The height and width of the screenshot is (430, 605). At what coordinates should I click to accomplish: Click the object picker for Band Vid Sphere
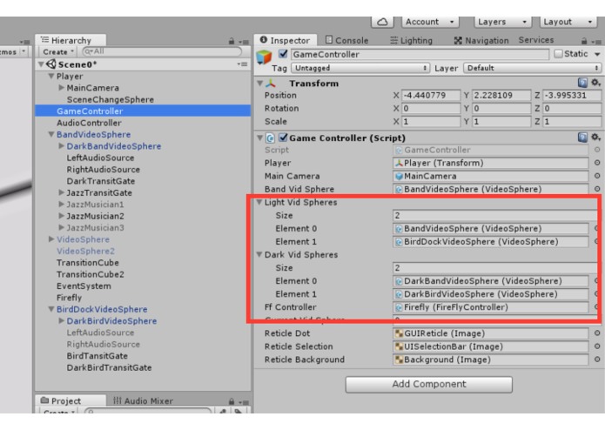click(597, 189)
